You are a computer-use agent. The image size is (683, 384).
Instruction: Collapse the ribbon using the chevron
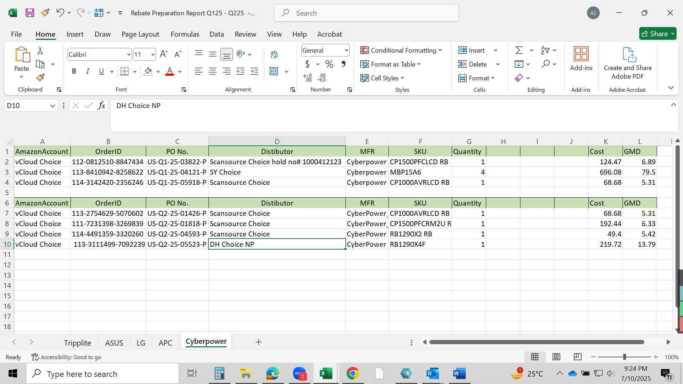(671, 88)
